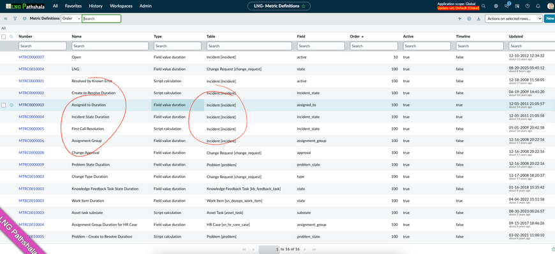Sort by the Table column header
Image resolution: width=555 pixels, height=254 pixels.
[x=211, y=36]
